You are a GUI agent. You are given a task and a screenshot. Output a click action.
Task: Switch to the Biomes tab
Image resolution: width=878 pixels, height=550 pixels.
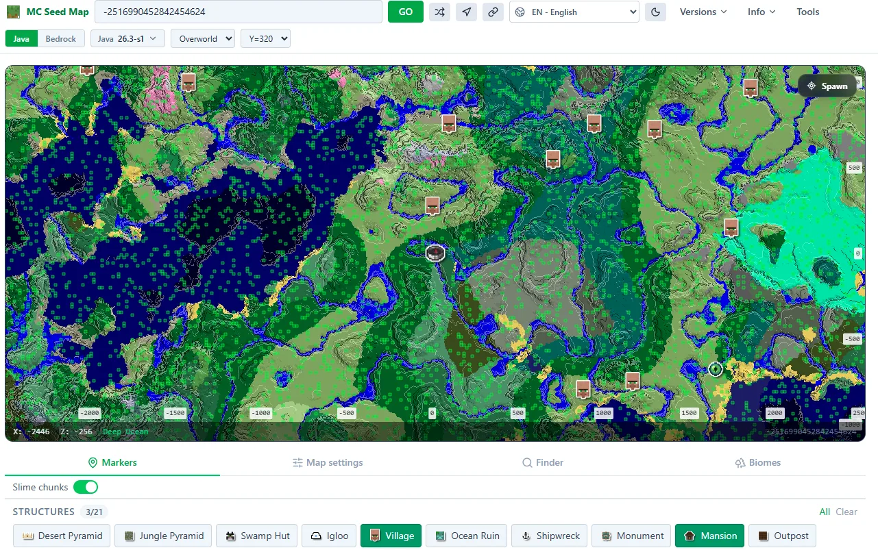(x=758, y=462)
